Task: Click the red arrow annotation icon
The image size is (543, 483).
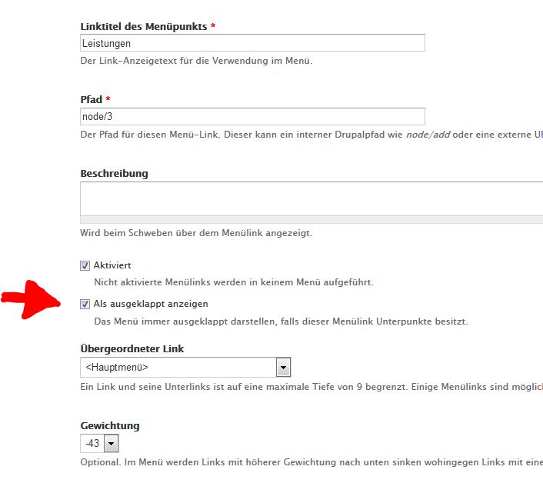Action: coord(31,302)
